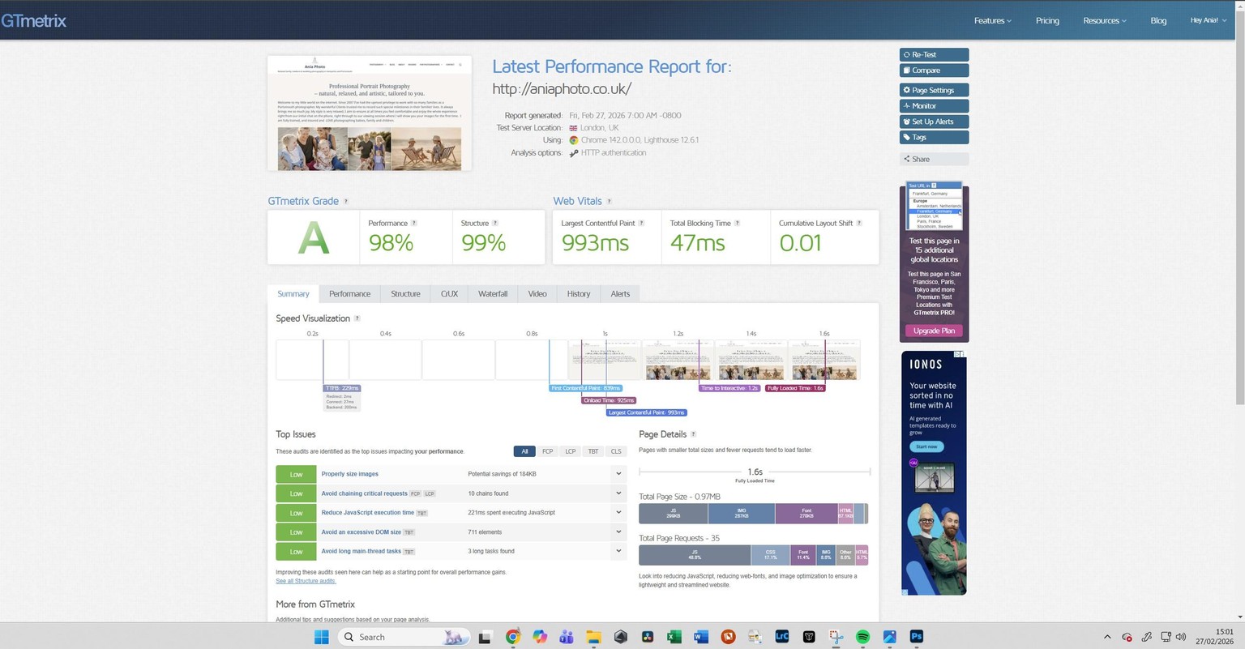Open Spotify from the taskbar
This screenshot has height=649, width=1245.
point(862,637)
